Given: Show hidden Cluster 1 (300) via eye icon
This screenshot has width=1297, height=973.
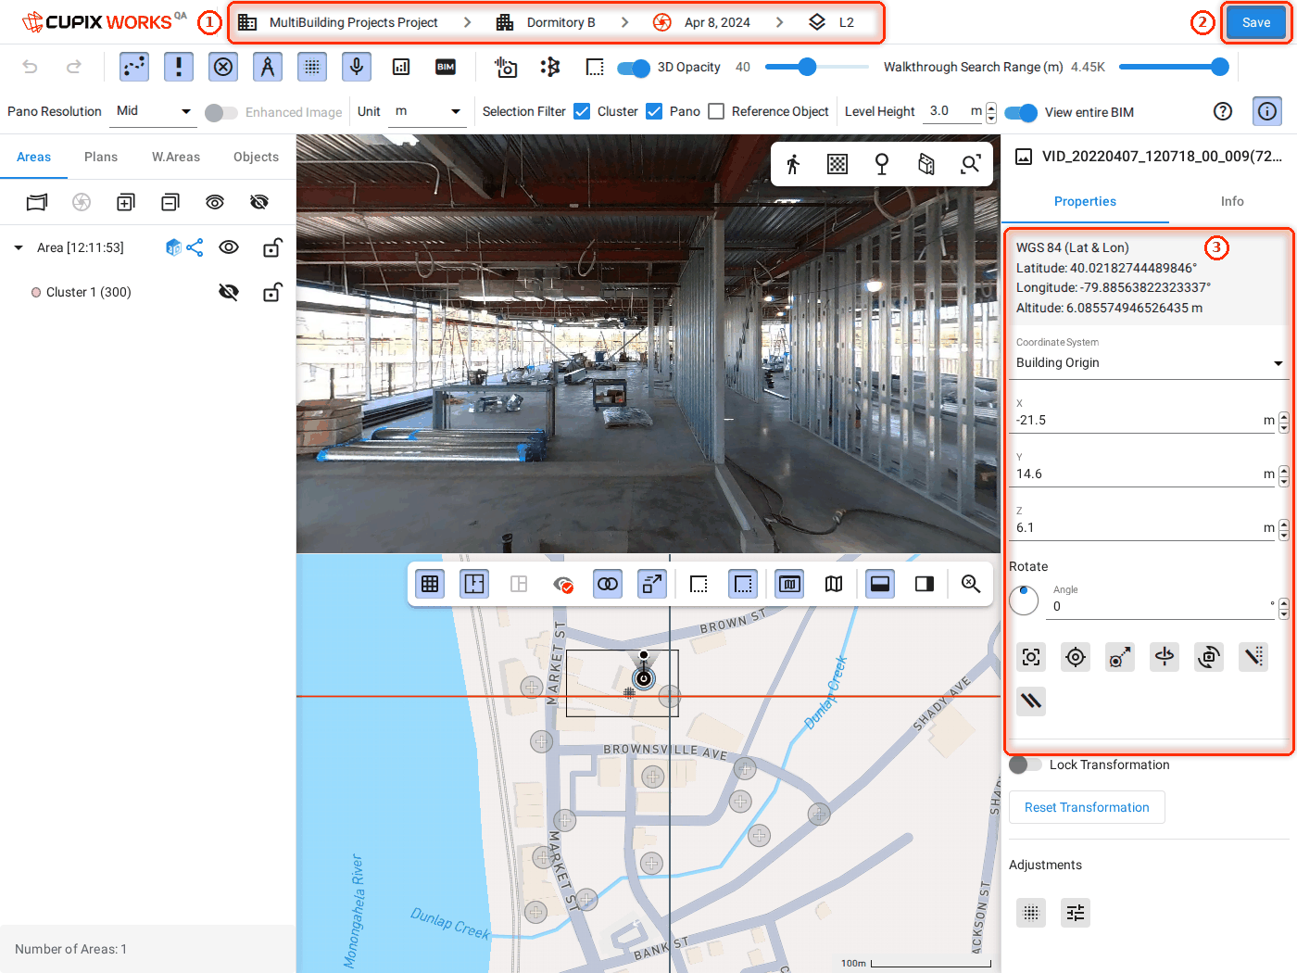Looking at the screenshot, I should [x=229, y=292].
